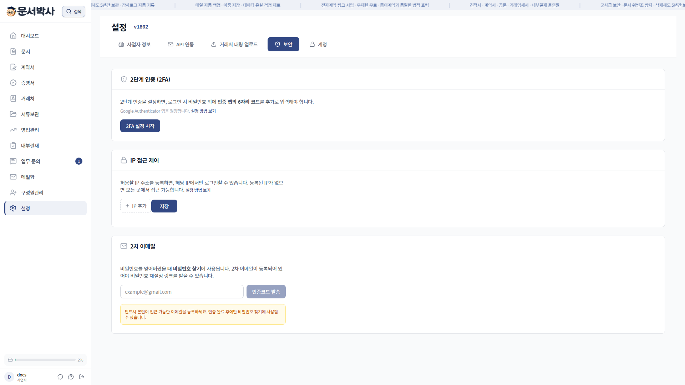Open the 구성원관리 add-user icon
The width and height of the screenshot is (685, 385).
(x=13, y=192)
